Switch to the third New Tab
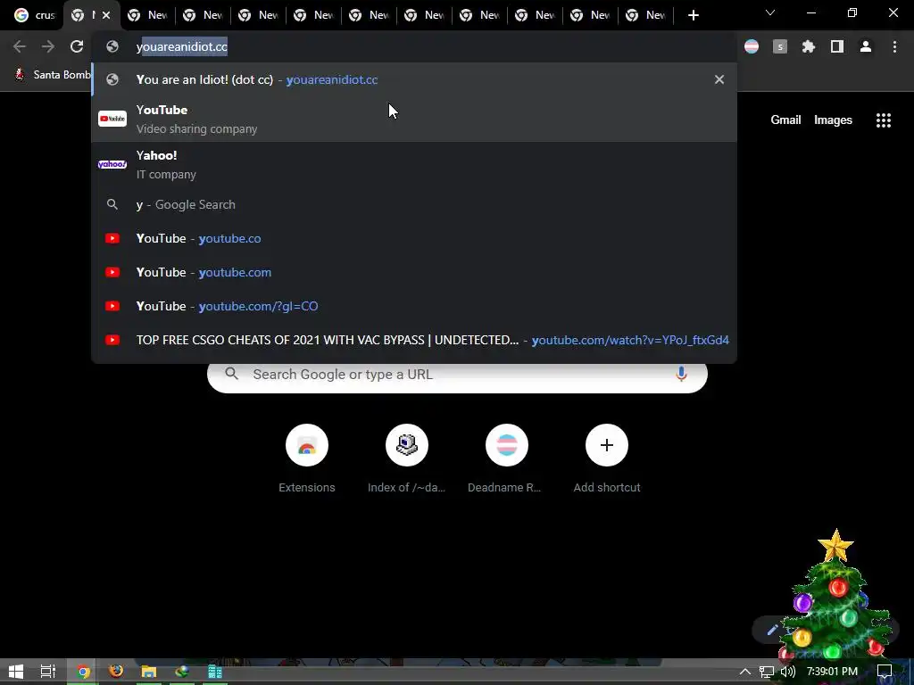Image resolution: width=914 pixels, height=685 pixels. pyautogui.click(x=148, y=15)
